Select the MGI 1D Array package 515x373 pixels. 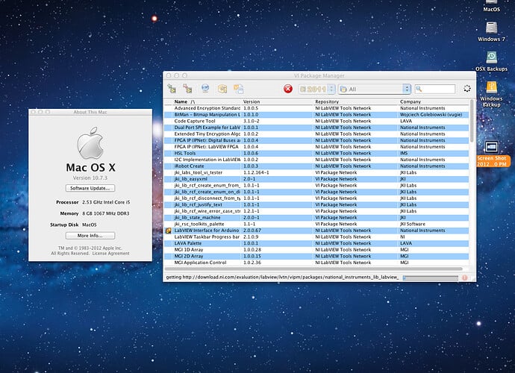click(x=316, y=250)
